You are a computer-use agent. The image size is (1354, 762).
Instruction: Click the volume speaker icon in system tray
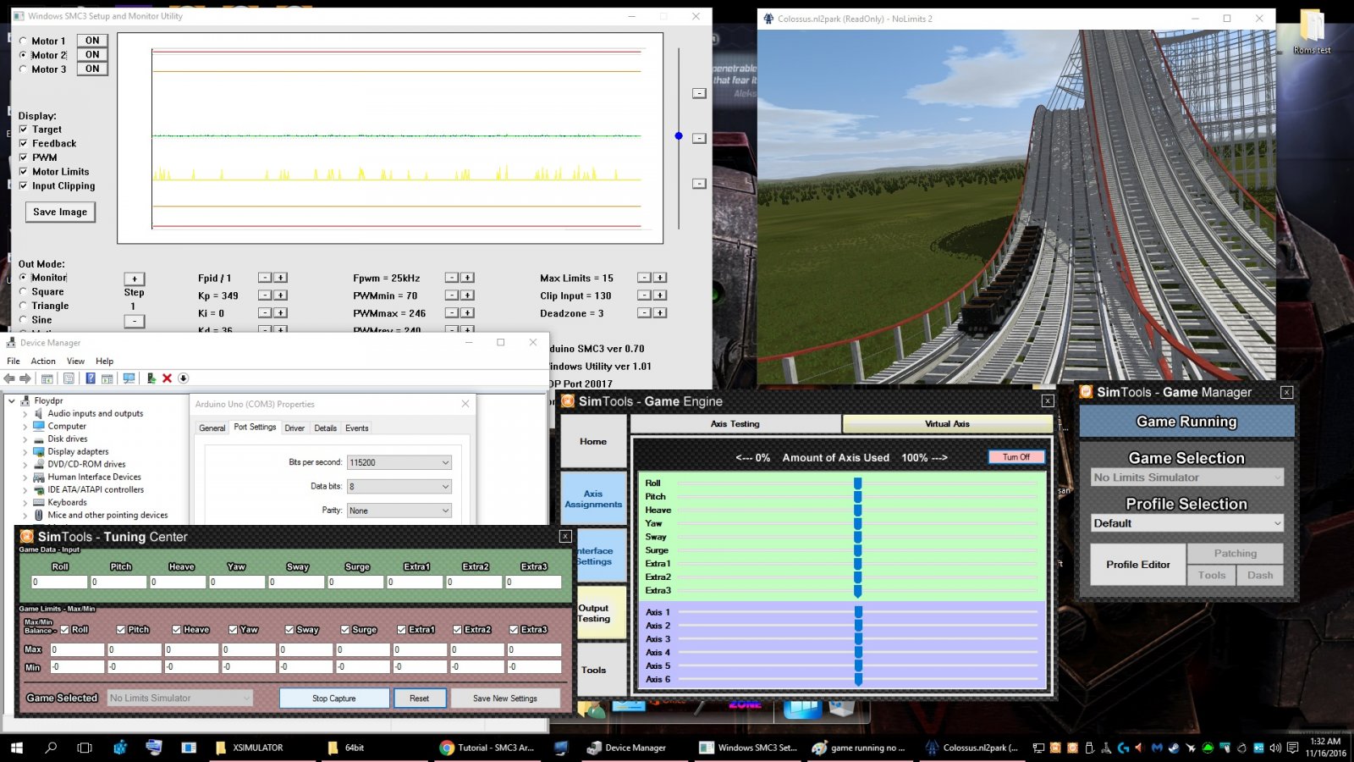pos(1276,748)
